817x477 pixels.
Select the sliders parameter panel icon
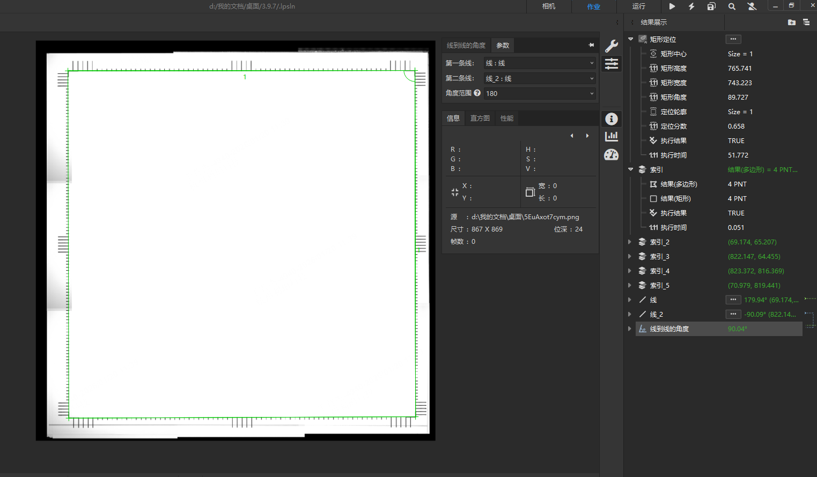click(612, 64)
